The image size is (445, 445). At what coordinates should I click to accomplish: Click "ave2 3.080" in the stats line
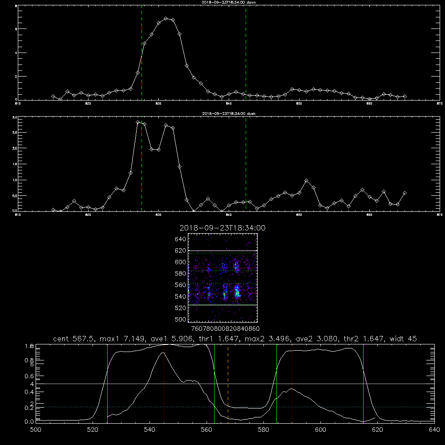(x=317, y=339)
